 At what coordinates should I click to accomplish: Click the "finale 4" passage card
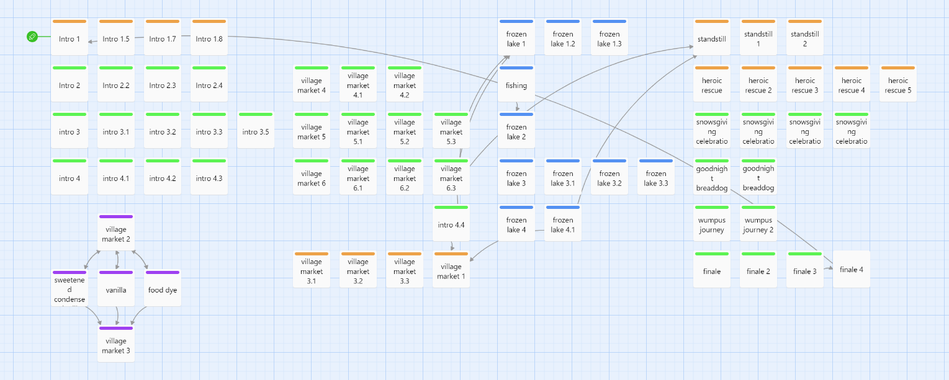[x=852, y=270]
